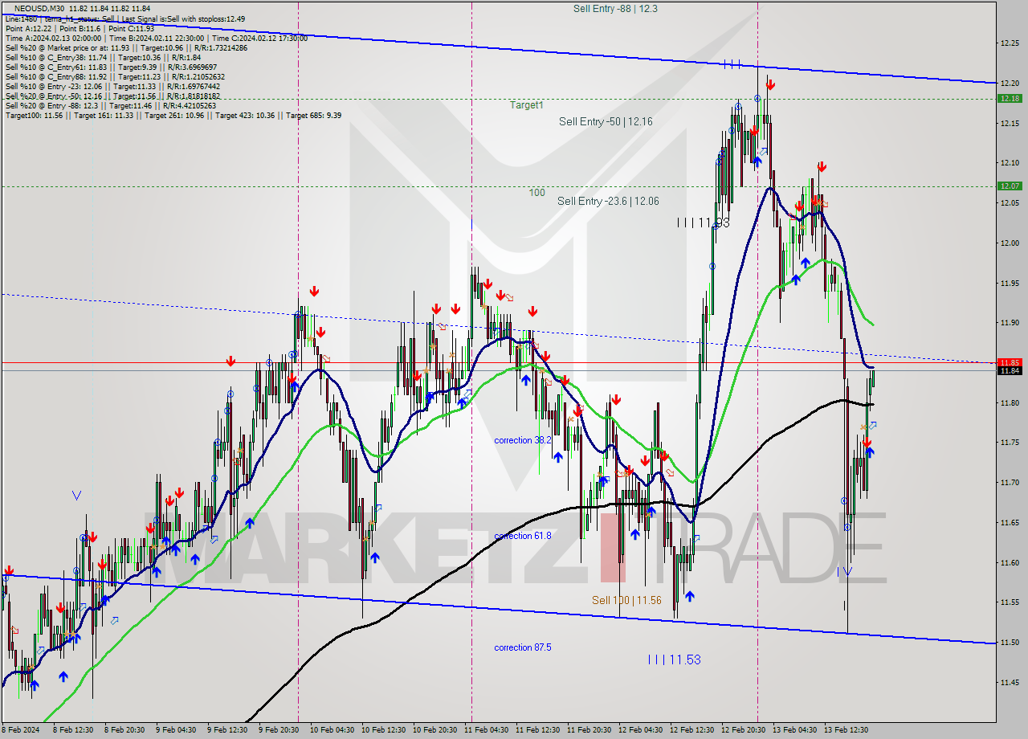Viewport: 1028px width, 739px height.
Task: Click the 11.45 price axis value
Action: pyautogui.click(x=1010, y=683)
